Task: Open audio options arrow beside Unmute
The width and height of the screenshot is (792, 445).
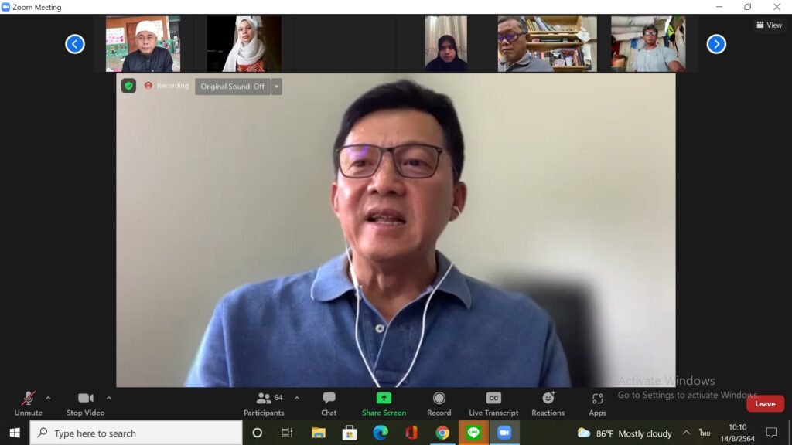Action: [48, 398]
